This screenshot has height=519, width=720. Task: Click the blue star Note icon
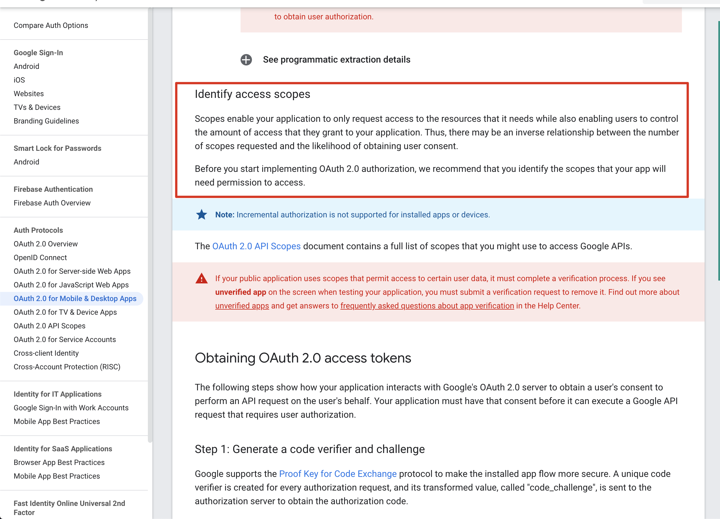point(201,215)
